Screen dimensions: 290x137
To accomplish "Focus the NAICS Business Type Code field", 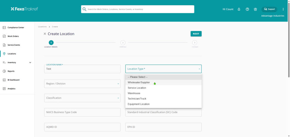I will (x=82, y=112).
